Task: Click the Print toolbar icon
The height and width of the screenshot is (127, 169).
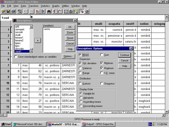Action: tap(13, 11)
